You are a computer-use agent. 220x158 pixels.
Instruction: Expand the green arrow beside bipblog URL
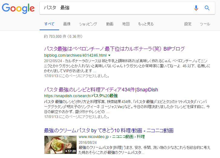[x=109, y=55]
